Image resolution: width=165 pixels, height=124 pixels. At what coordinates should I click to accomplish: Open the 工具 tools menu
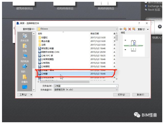(x=26, y=95)
